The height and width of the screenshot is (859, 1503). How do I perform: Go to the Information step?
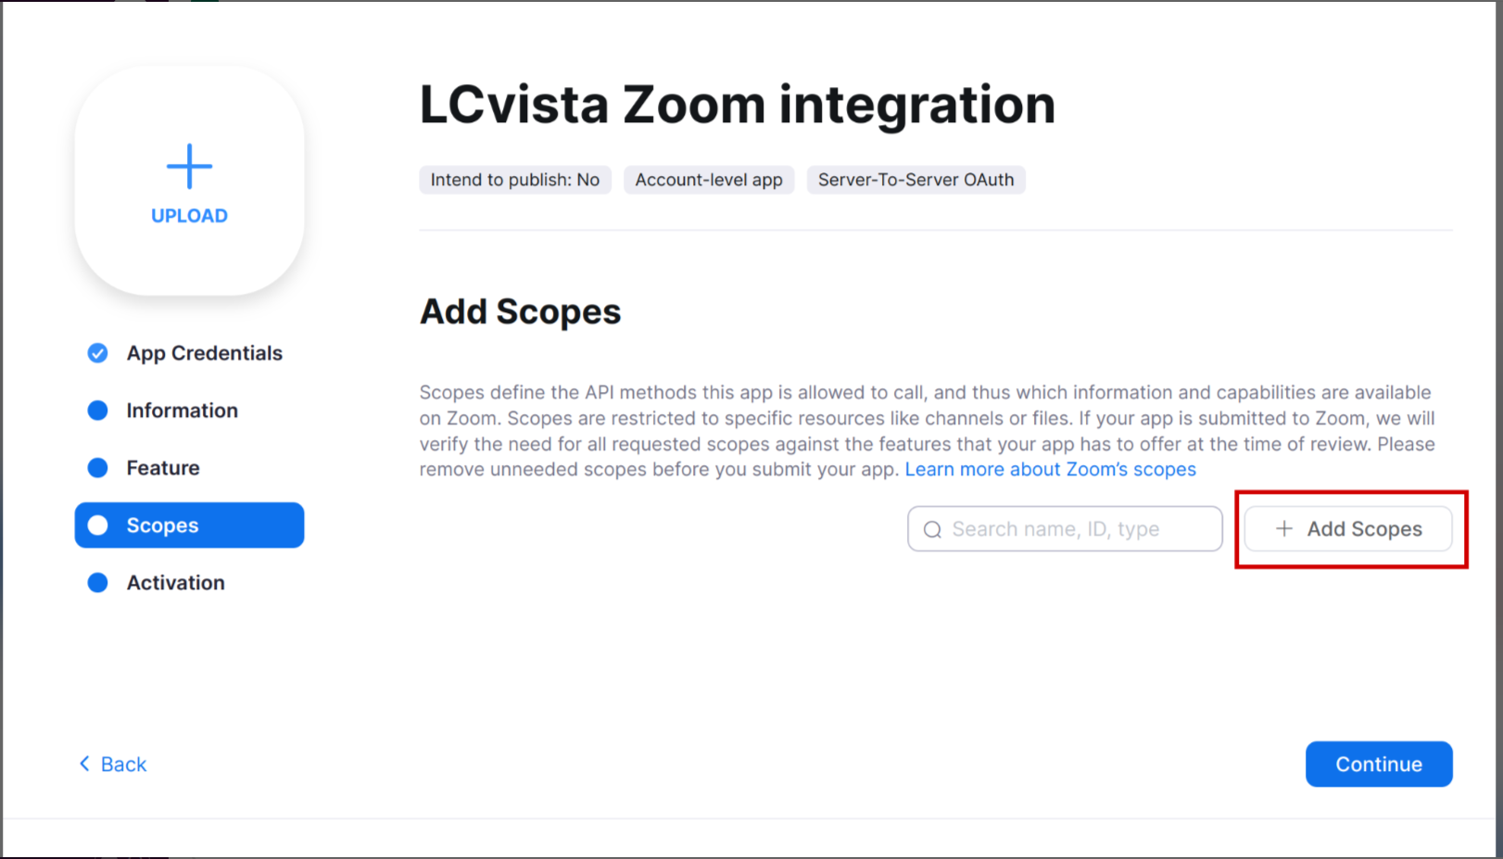coord(182,411)
